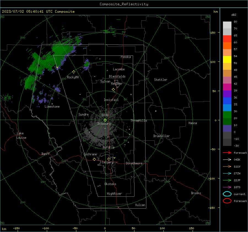Screen dimensions: 248x232
Task: Click the red forecast arrow legend icon
Action: (227, 153)
